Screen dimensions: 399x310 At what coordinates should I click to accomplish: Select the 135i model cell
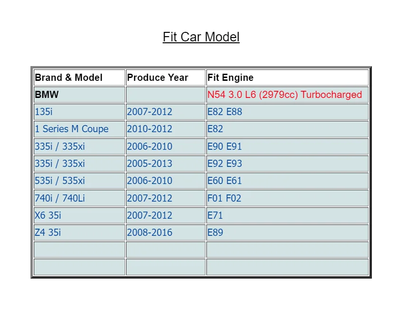43,112
